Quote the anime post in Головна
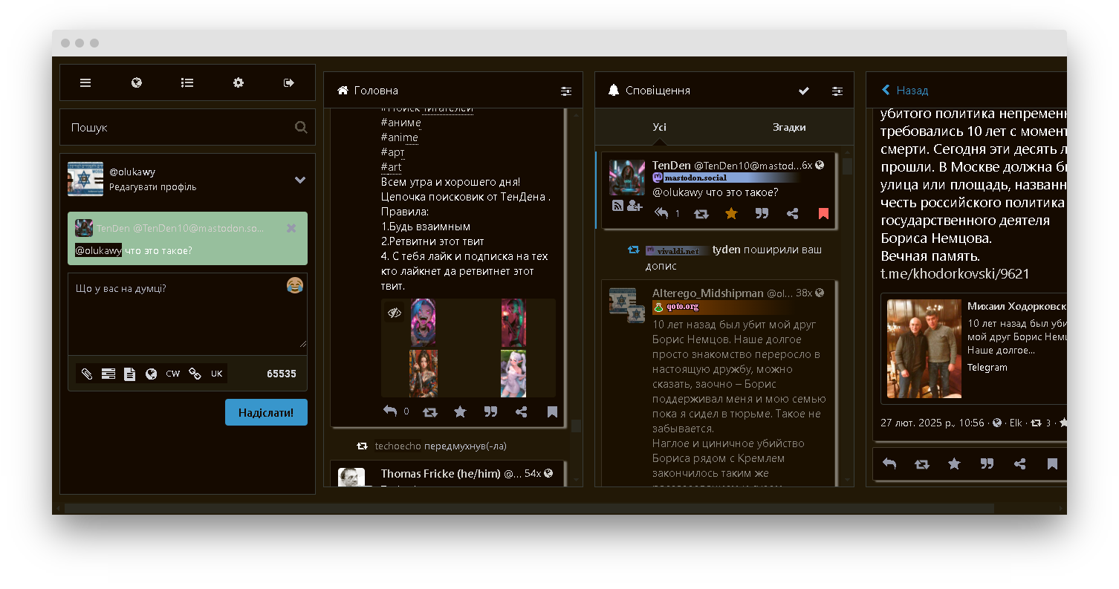The height and width of the screenshot is (589, 1119). point(490,411)
